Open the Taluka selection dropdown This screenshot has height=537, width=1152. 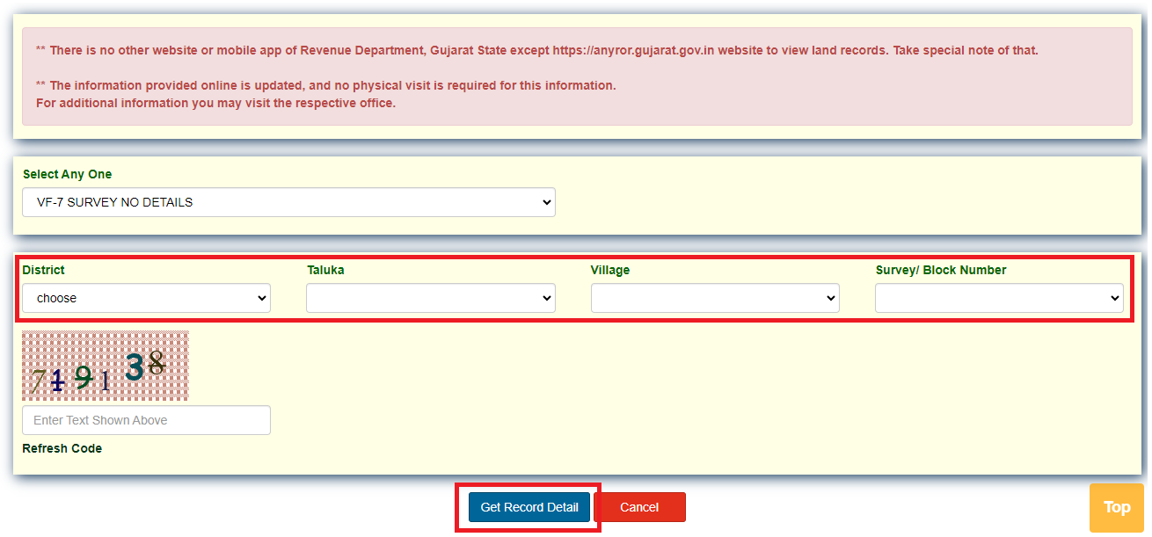point(430,297)
